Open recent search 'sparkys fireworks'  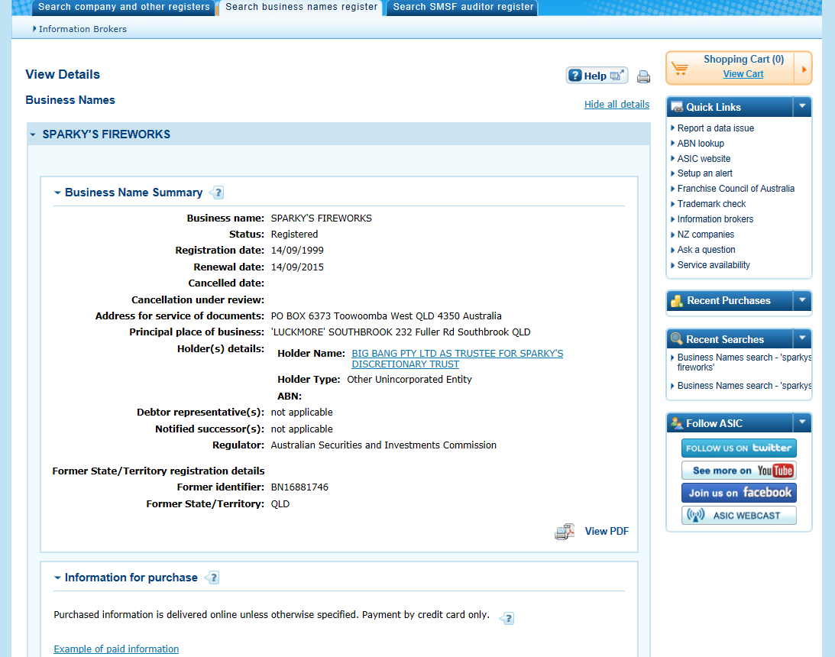coord(744,363)
